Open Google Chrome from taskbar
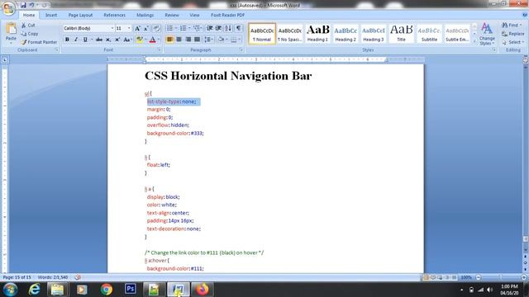The height and width of the screenshot is (297, 529). pos(107,290)
